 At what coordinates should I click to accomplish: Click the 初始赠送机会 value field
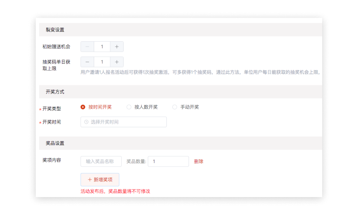102,47
